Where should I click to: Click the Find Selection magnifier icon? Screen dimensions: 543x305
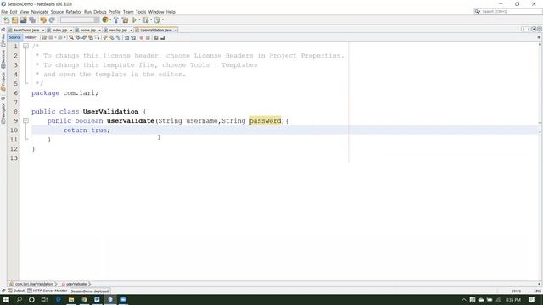[71, 37]
